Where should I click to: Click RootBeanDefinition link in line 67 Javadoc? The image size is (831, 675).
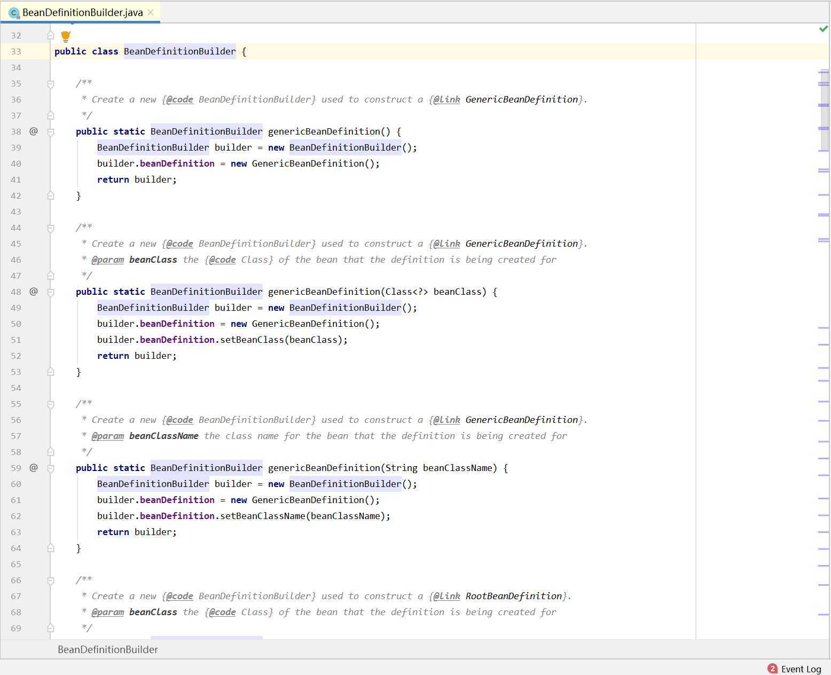tap(513, 596)
